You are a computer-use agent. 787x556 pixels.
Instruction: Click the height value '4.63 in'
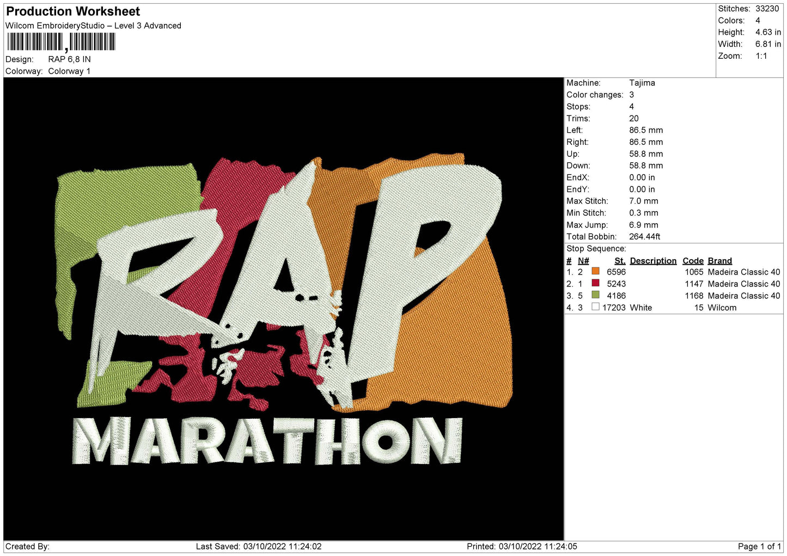pyautogui.click(x=768, y=32)
